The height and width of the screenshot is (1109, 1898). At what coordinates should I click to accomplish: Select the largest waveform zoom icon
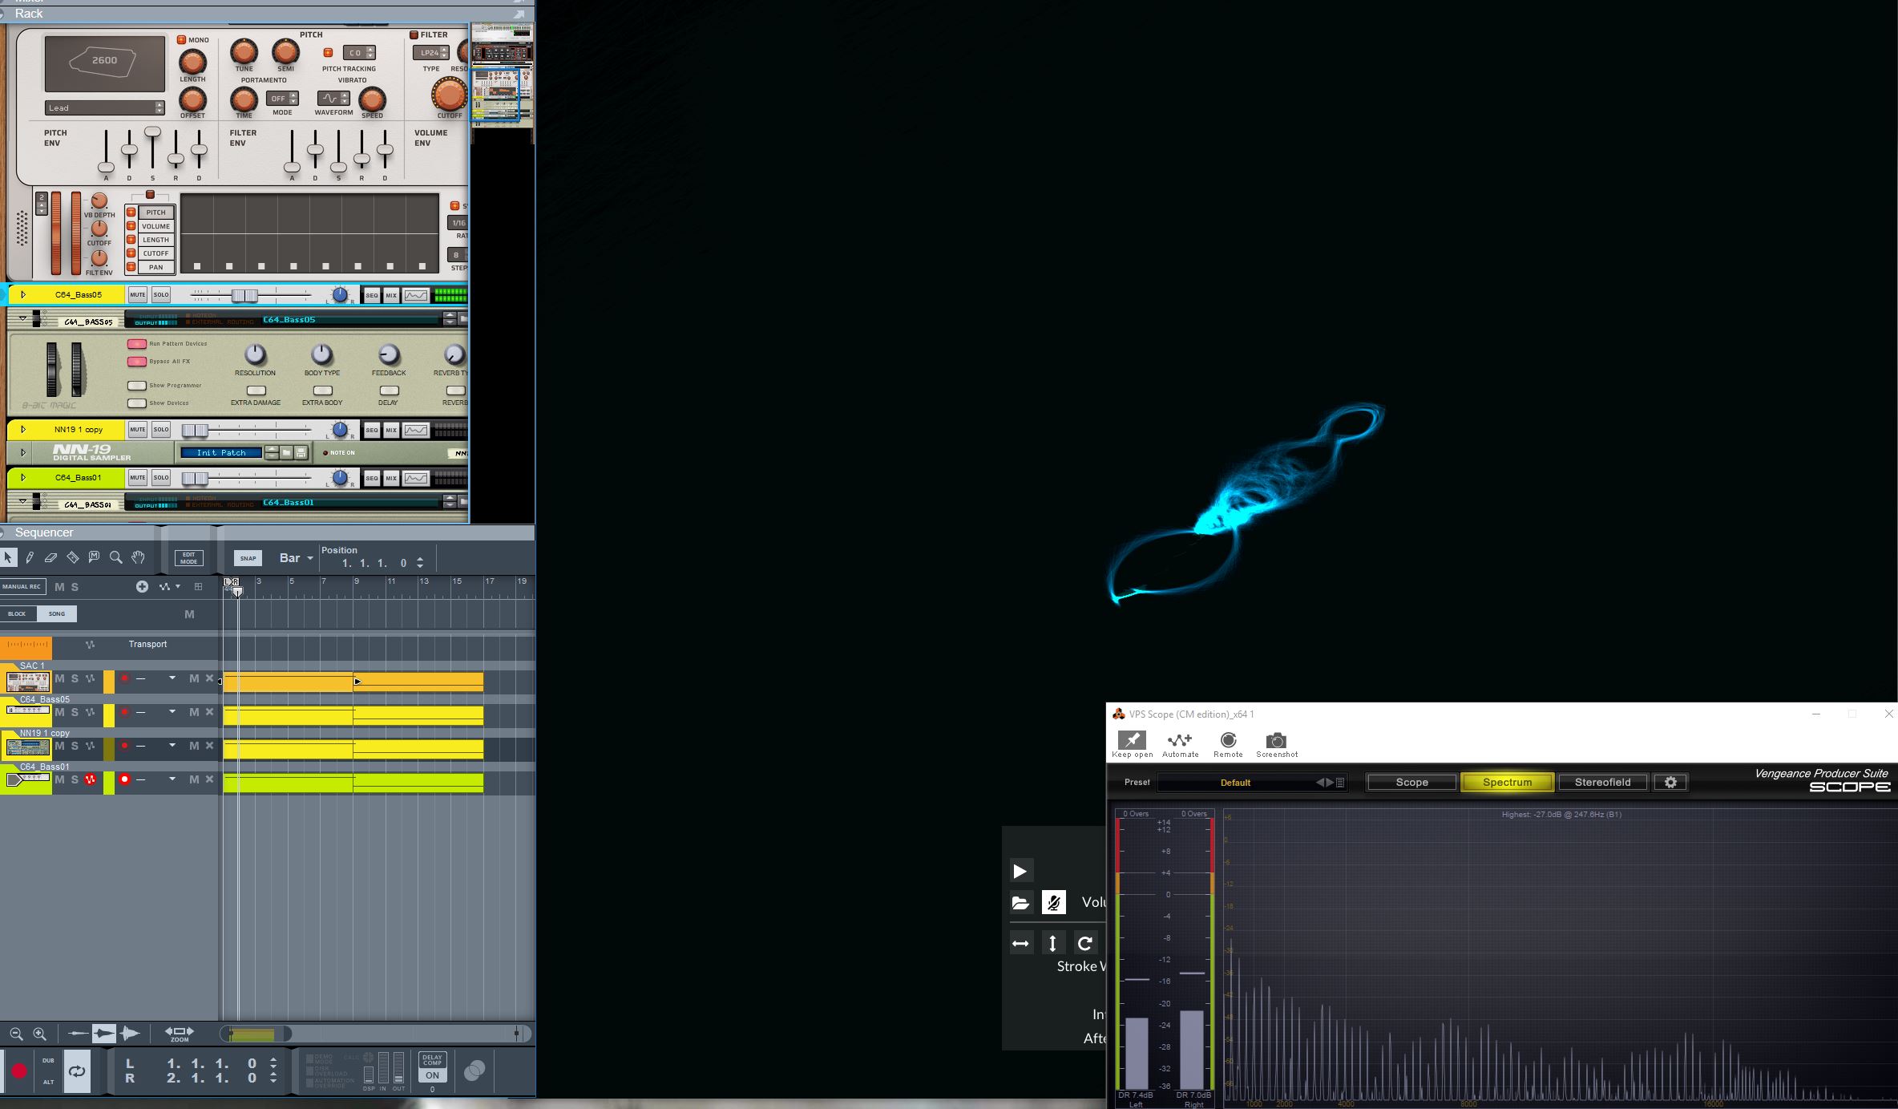129,1034
